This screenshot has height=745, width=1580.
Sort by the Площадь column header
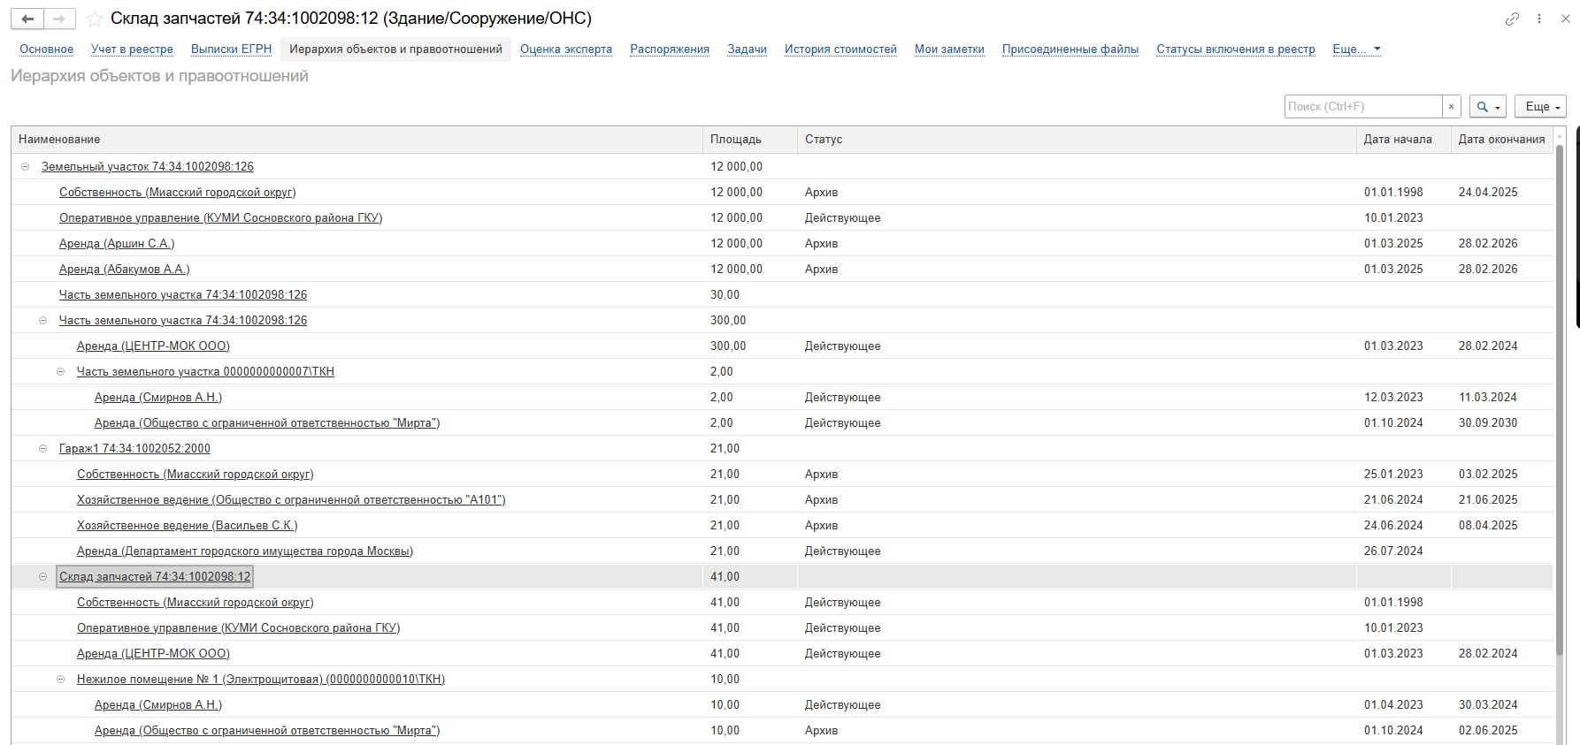tap(750, 140)
